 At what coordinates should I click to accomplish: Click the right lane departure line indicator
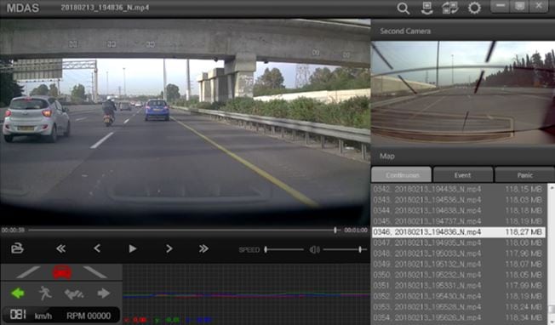(94, 272)
